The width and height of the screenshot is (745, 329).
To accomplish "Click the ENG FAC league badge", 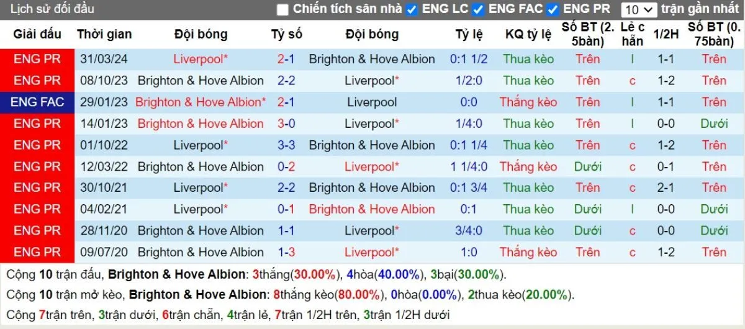I will (37, 102).
